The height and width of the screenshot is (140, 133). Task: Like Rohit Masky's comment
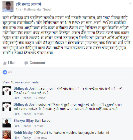[x=16, y=138]
